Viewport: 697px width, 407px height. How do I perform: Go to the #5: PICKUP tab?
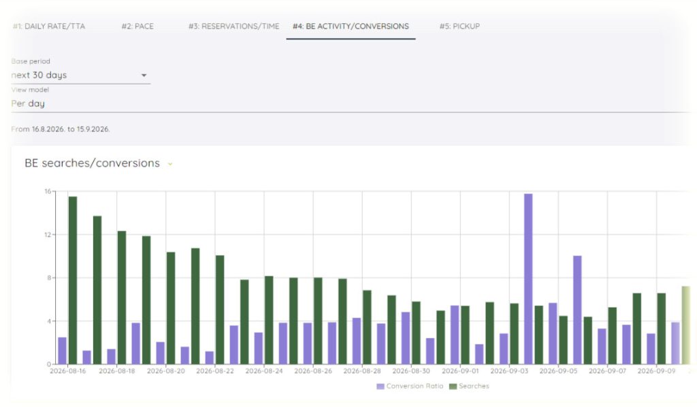[459, 27]
